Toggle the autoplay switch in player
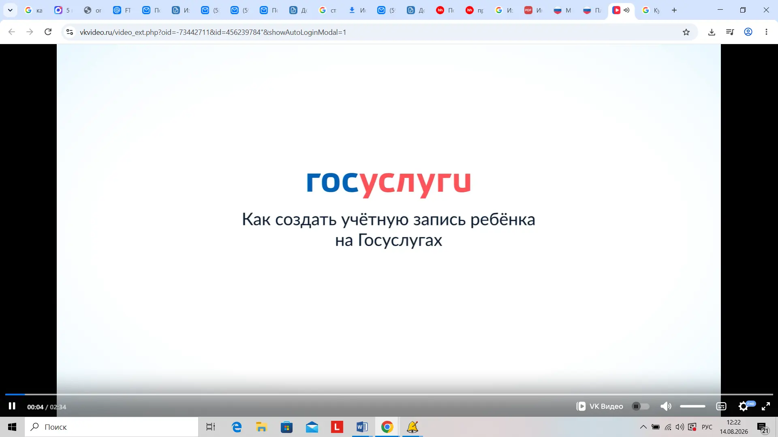 pyautogui.click(x=641, y=406)
